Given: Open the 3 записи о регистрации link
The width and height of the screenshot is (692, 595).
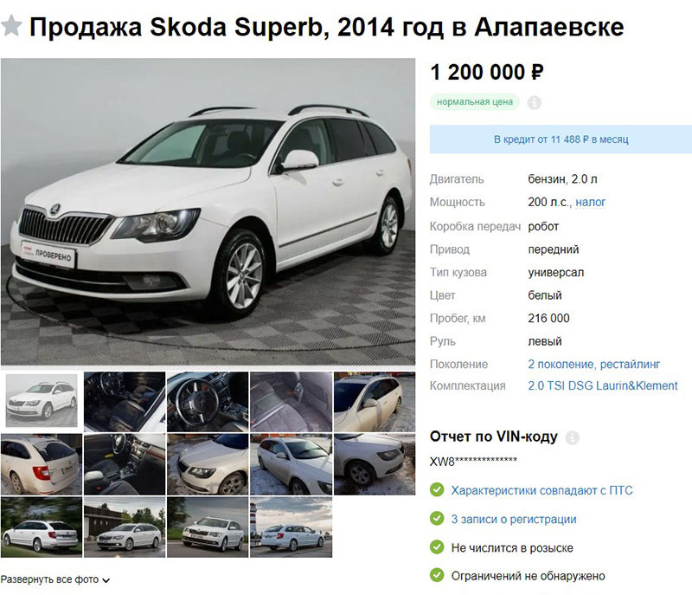Looking at the screenshot, I should pos(514,519).
